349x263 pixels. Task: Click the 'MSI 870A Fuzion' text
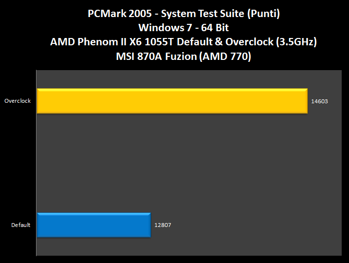[x=159, y=56]
